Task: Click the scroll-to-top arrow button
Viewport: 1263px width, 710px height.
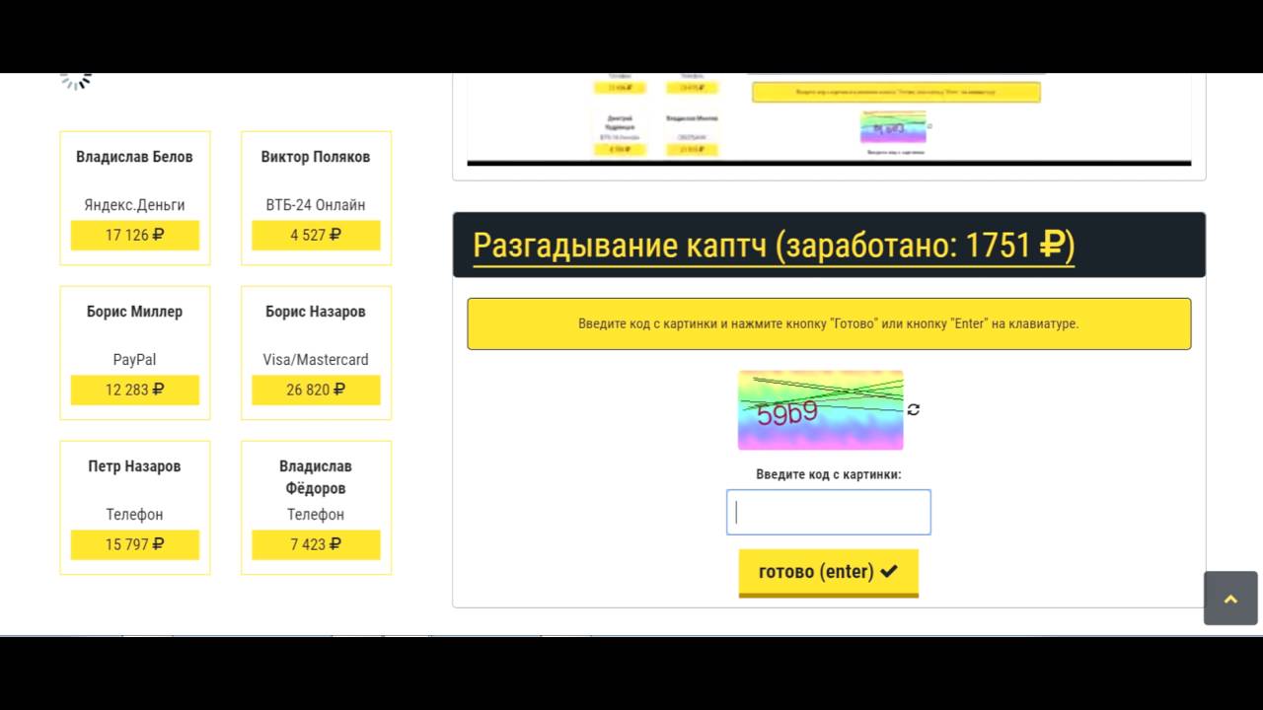Action: click(x=1230, y=598)
